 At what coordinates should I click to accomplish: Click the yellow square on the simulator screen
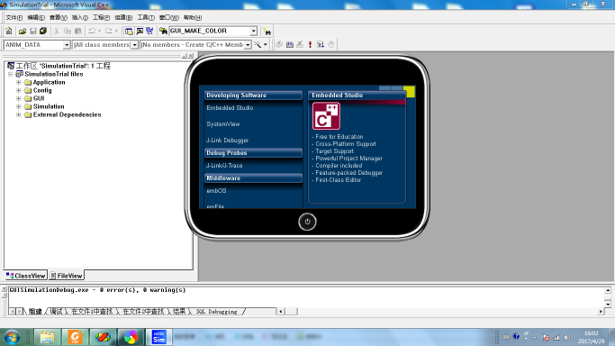pos(409,91)
